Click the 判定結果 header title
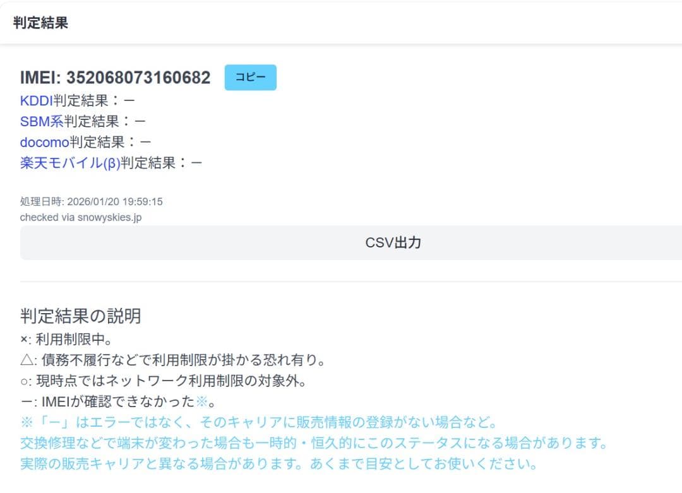The image size is (682, 493). coord(40,23)
